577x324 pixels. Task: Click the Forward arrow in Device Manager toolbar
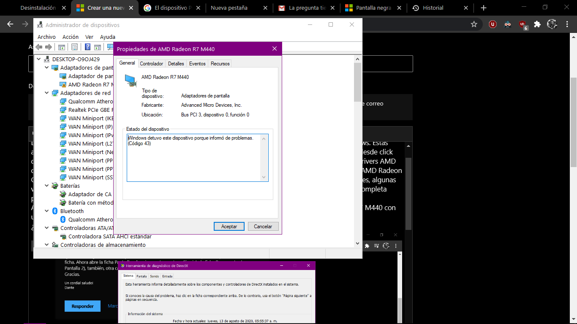pyautogui.click(x=49, y=47)
